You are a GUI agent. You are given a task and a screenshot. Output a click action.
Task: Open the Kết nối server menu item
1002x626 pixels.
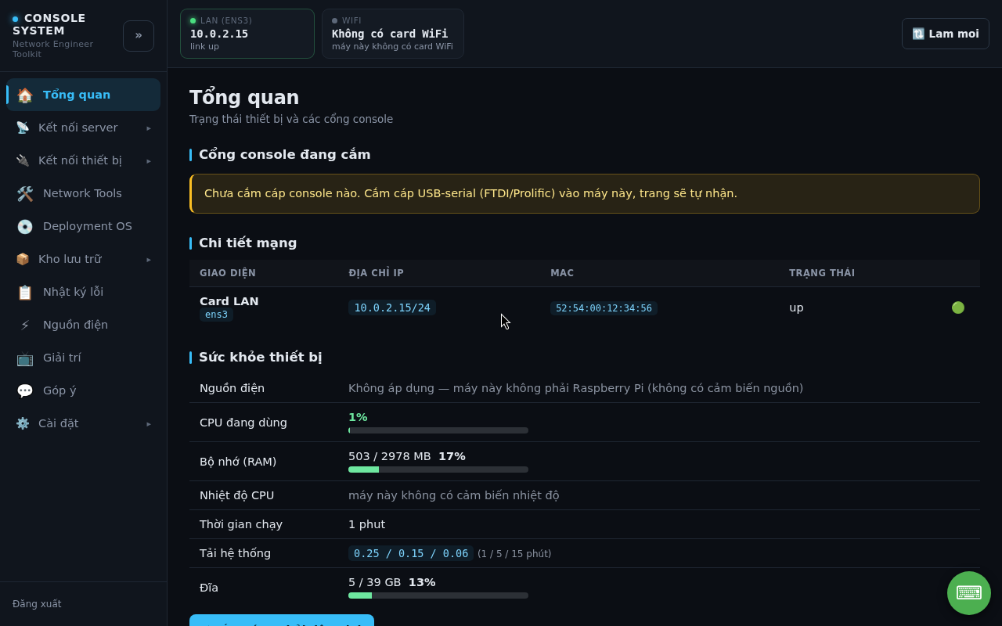tap(84, 128)
